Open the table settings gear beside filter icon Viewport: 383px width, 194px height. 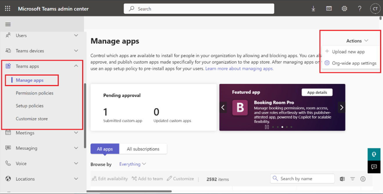point(363,179)
